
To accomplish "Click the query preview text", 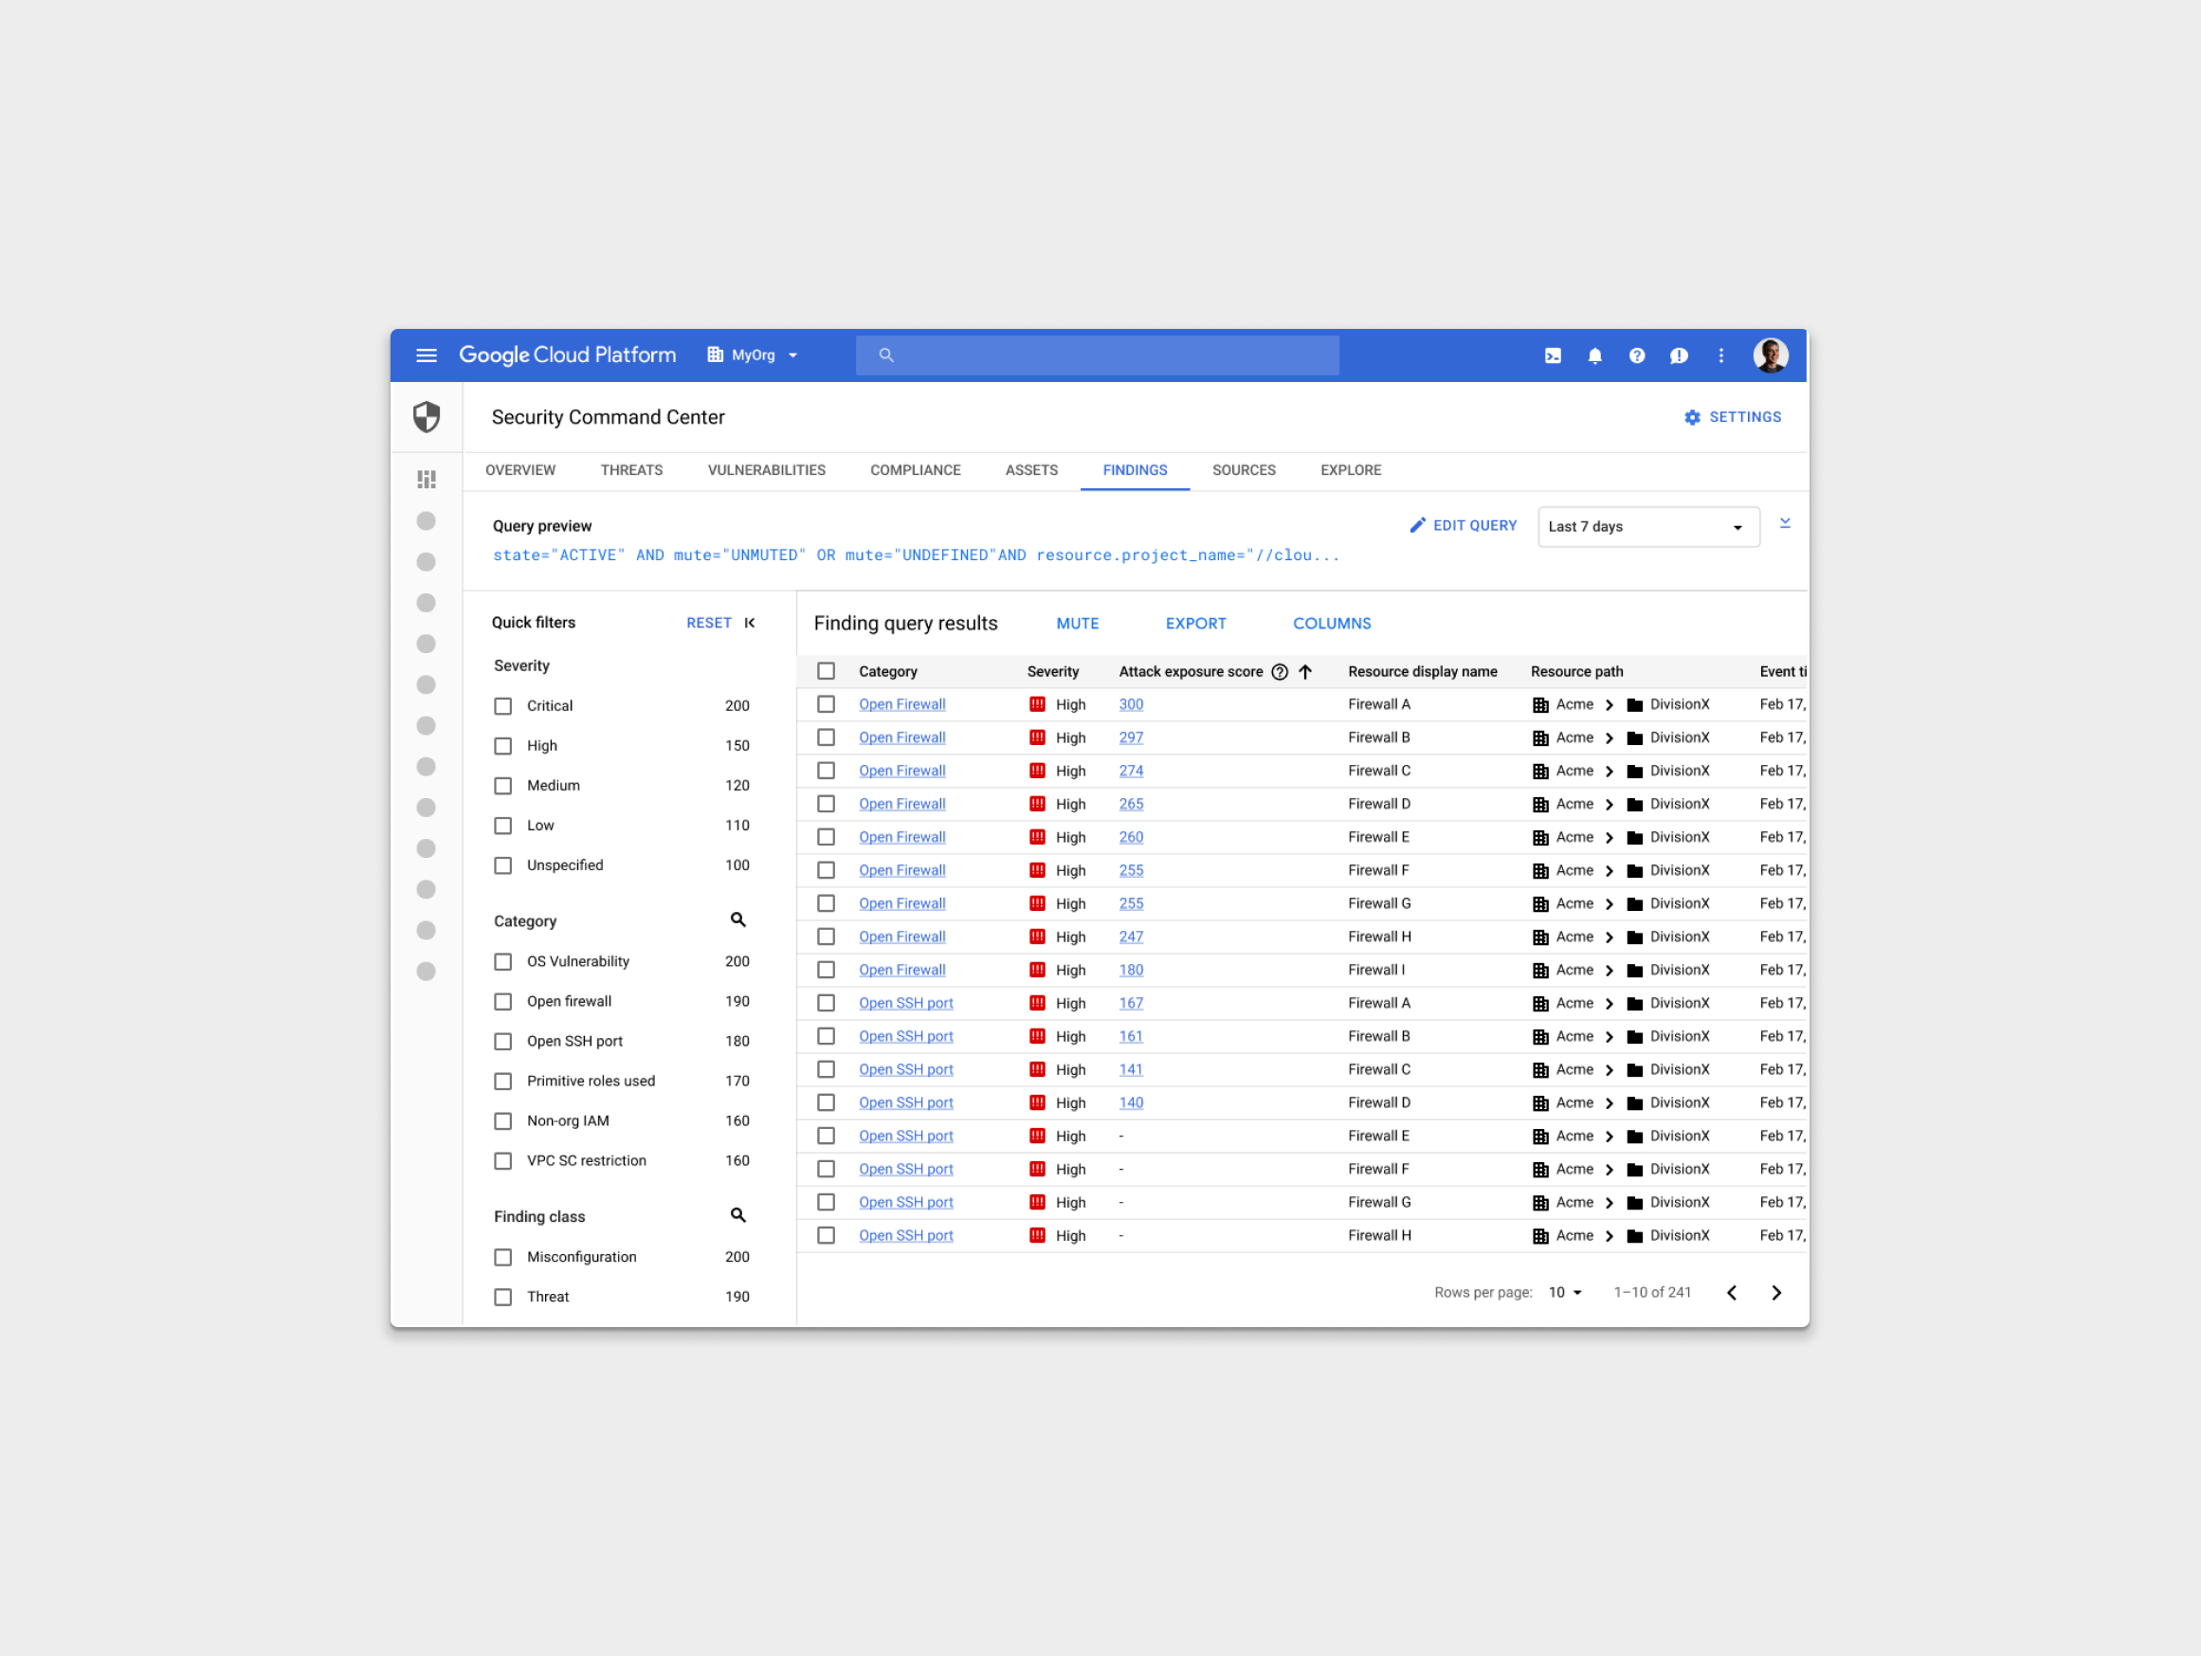I will [916, 555].
